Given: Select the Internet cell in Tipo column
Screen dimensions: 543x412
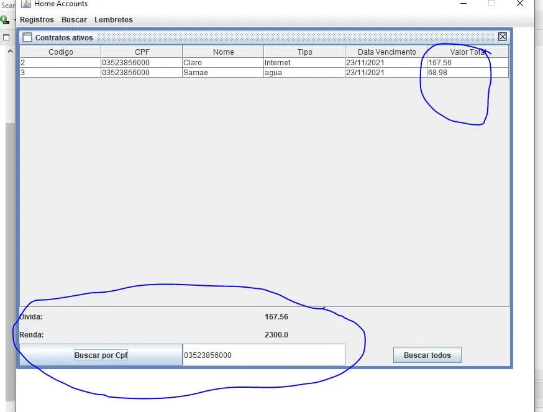Looking at the screenshot, I should pos(304,63).
